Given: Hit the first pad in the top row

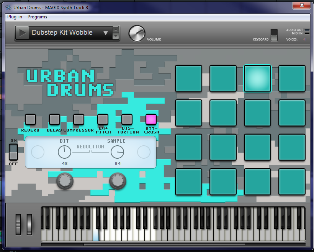Looking at the screenshot, I should point(188,79).
